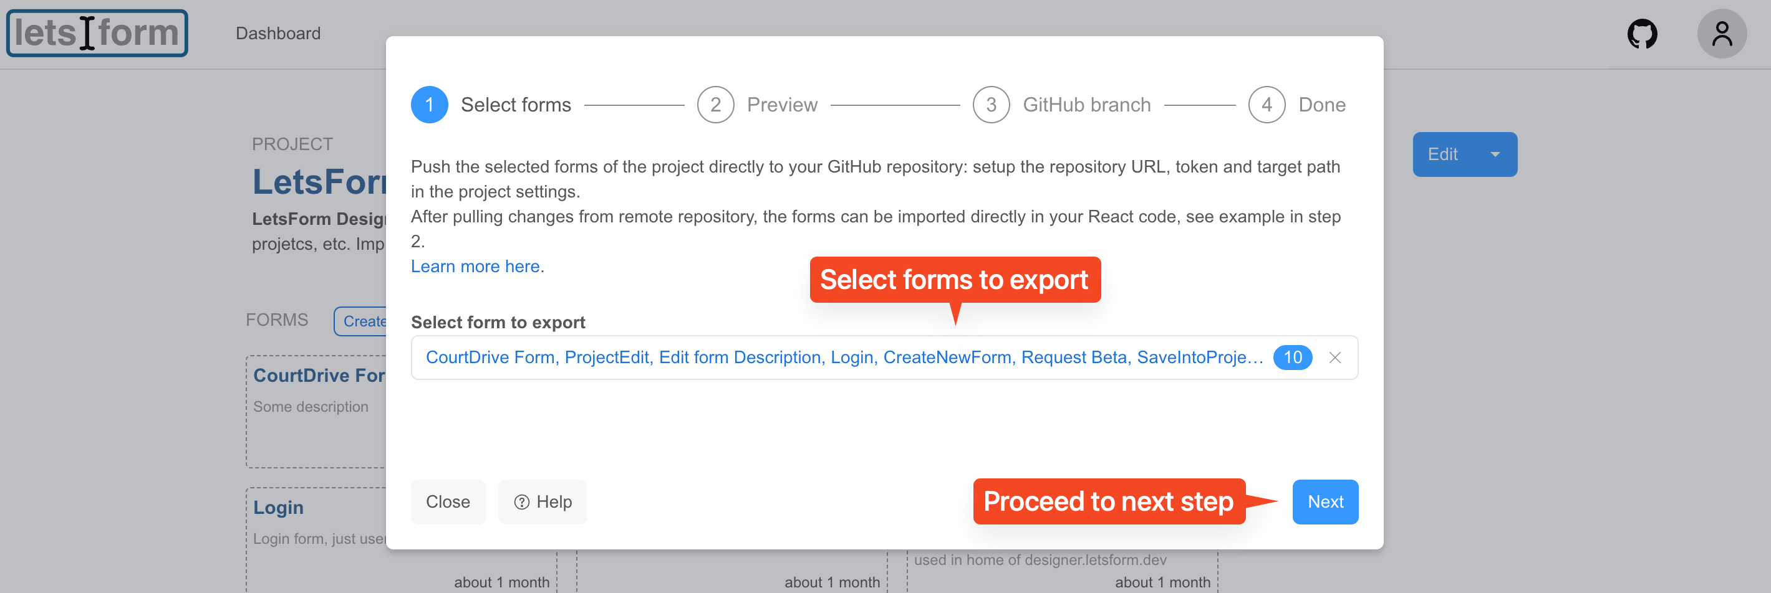Viewport: 1771px width, 593px height.
Task: Click the LetsForm project title
Action: pyautogui.click(x=319, y=183)
